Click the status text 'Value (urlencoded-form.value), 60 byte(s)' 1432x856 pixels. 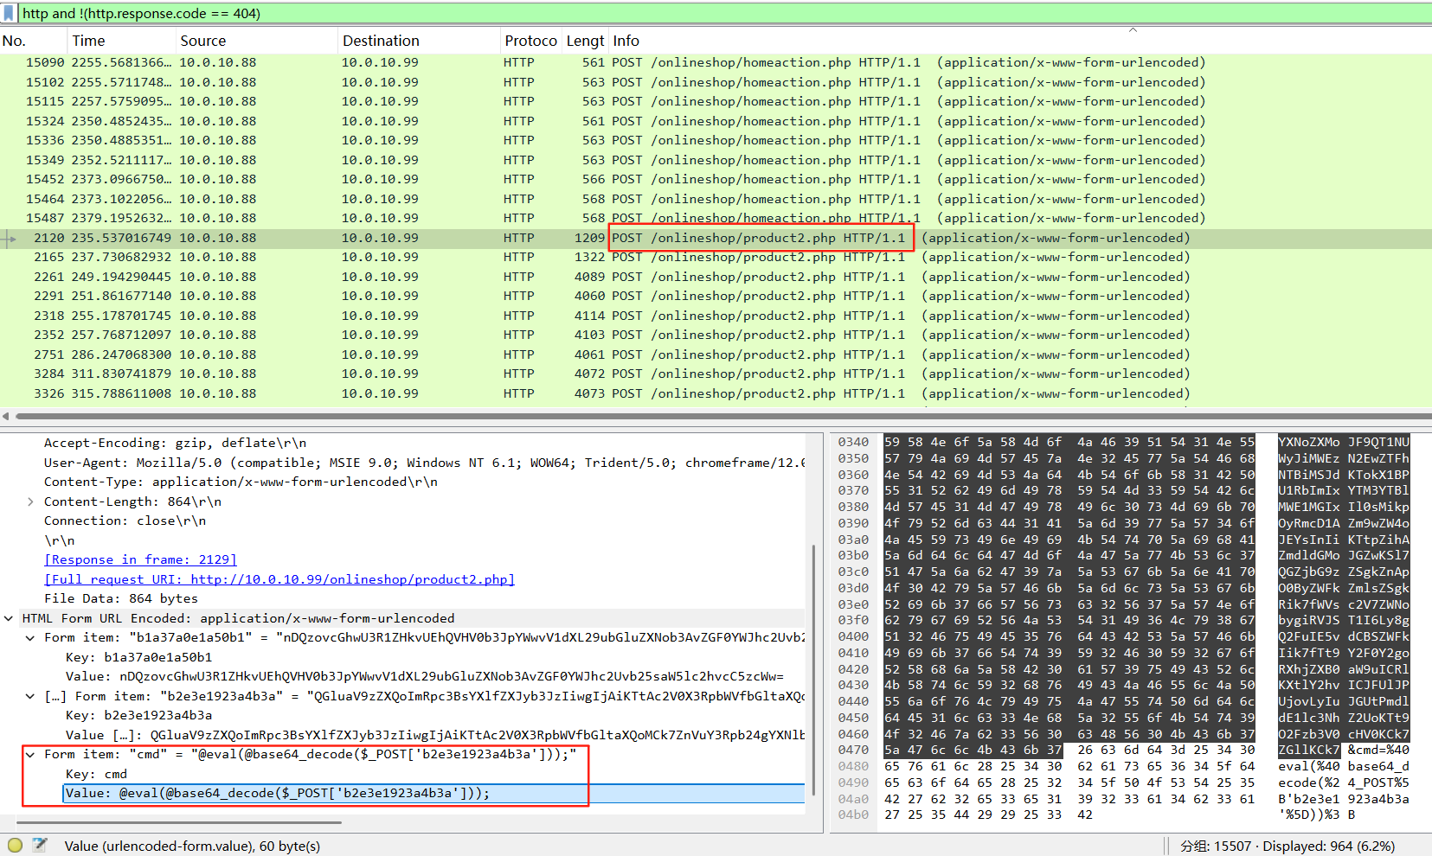click(192, 846)
